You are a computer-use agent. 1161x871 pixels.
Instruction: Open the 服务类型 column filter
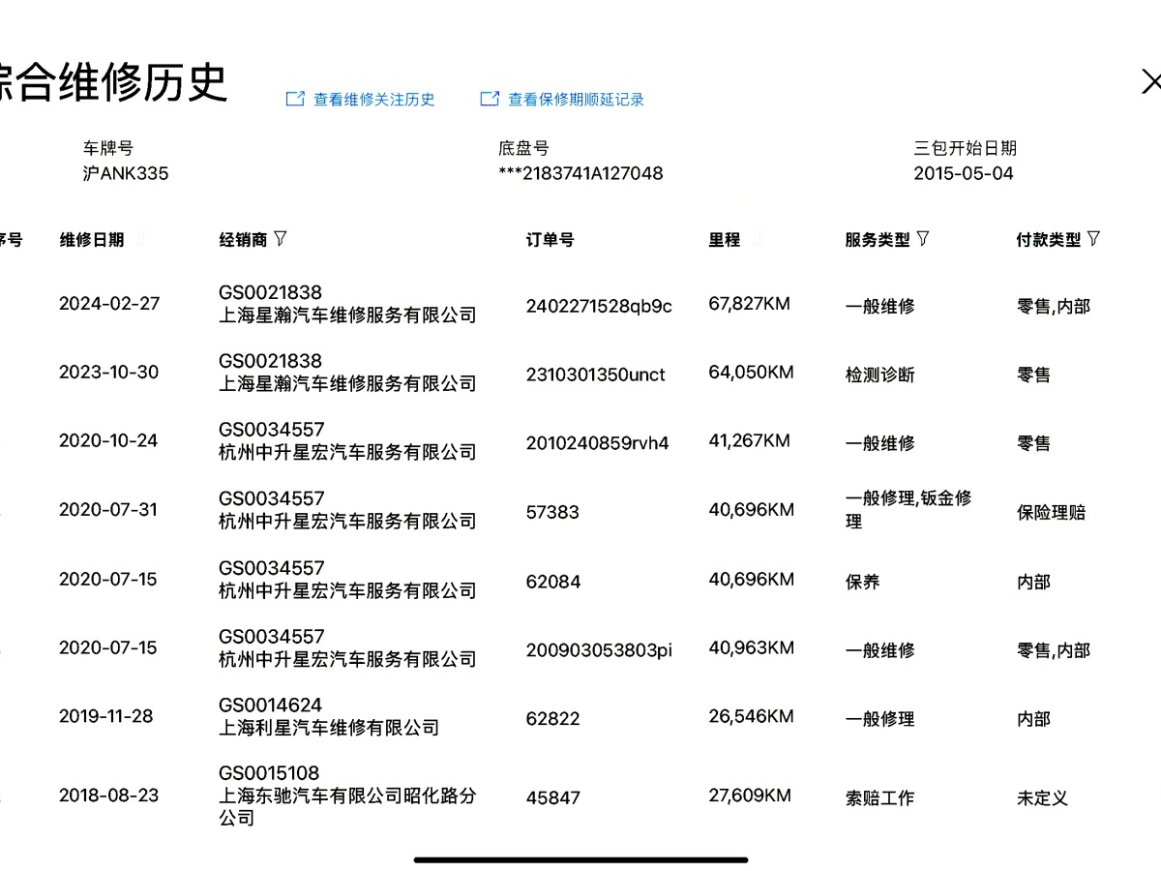[x=923, y=238]
